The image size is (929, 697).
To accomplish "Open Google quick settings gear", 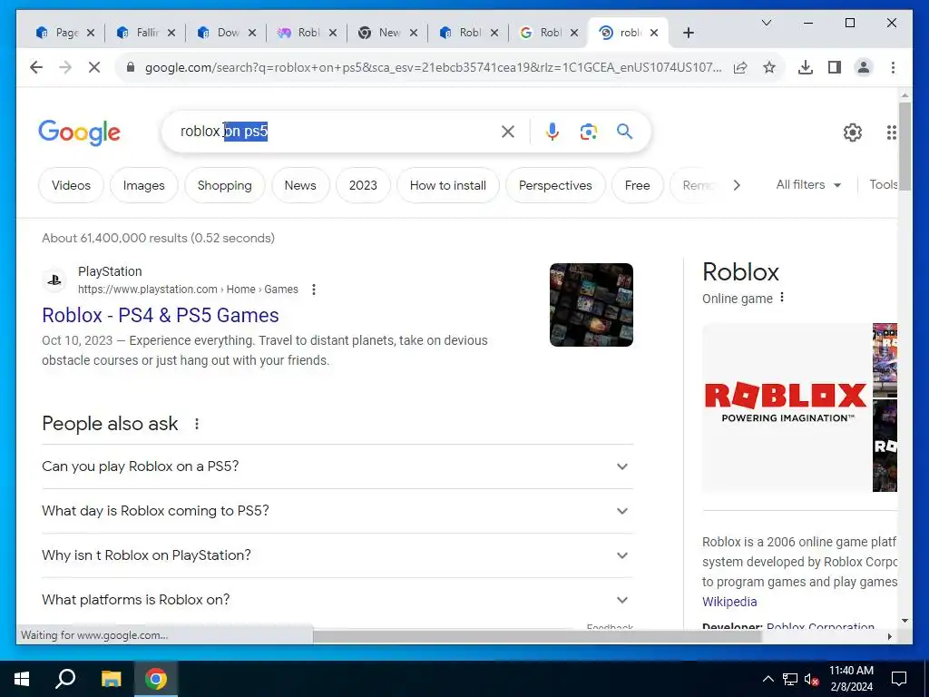I will pyautogui.click(x=853, y=133).
